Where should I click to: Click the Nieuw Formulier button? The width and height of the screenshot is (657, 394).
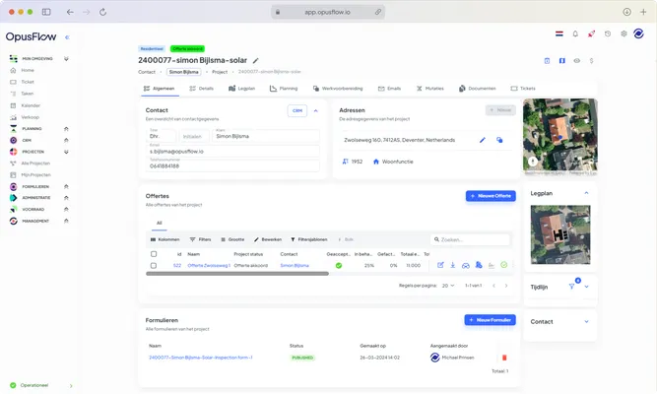click(490, 320)
